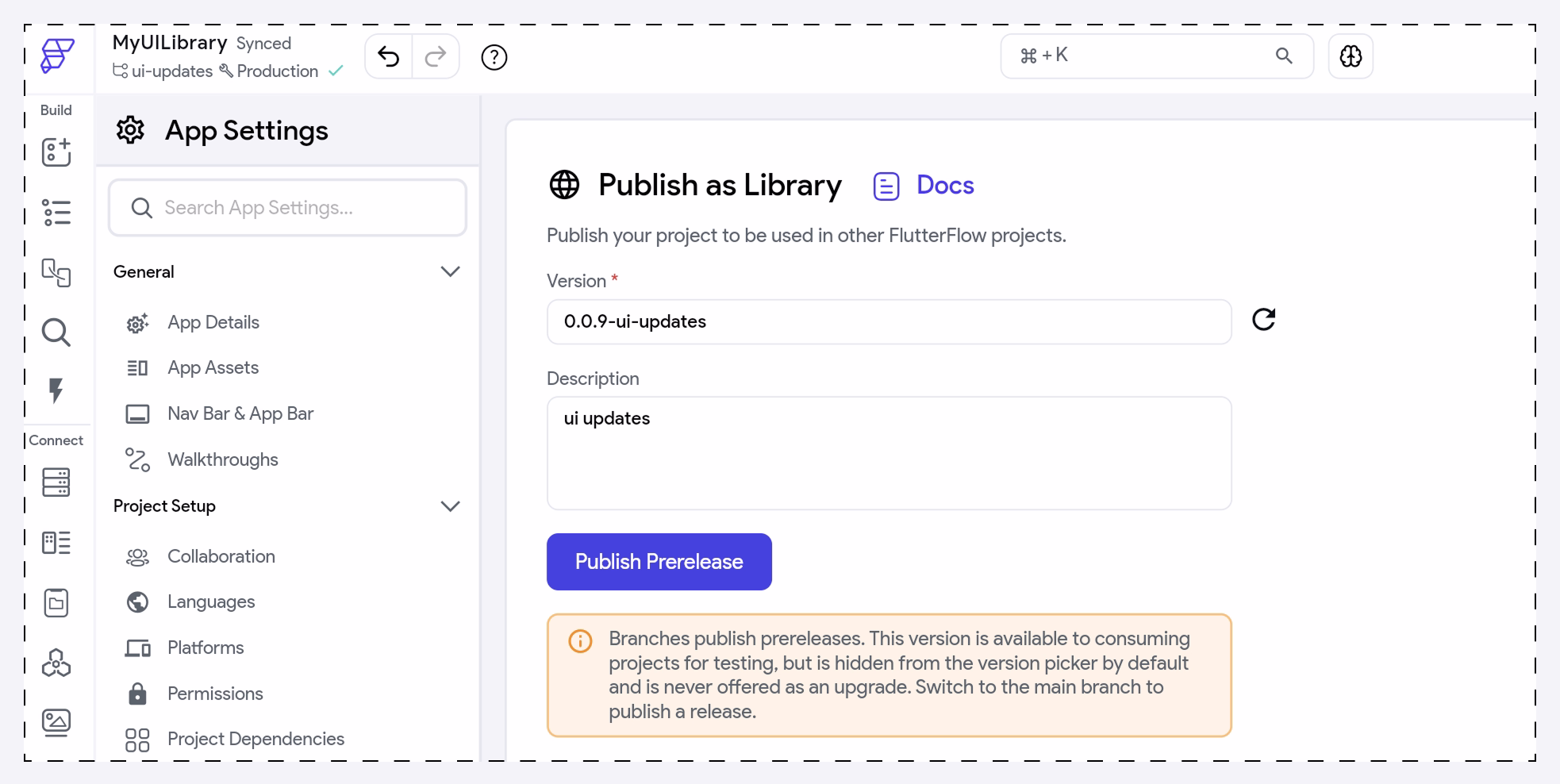Open the Production environment selector
The height and width of the screenshot is (784, 1560).
pos(269,71)
